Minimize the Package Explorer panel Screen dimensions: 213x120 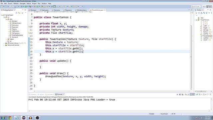(x=23, y=10)
